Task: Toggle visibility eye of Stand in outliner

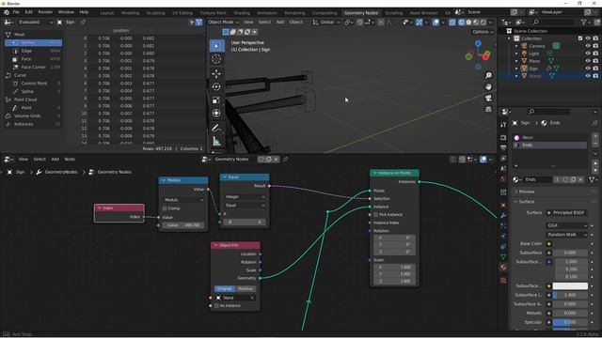Action: [588, 76]
